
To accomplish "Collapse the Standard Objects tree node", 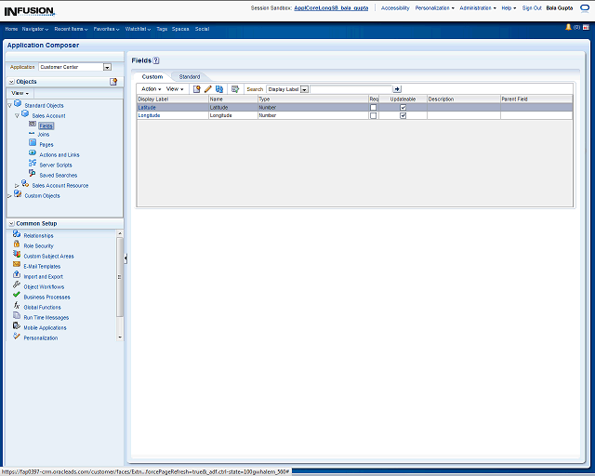I will (9, 105).
